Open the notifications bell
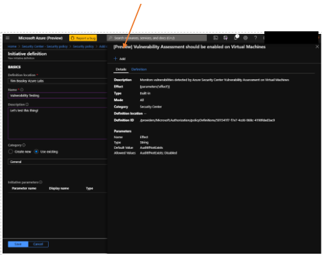The width and height of the screenshot is (322, 255). pyautogui.click(x=236, y=38)
